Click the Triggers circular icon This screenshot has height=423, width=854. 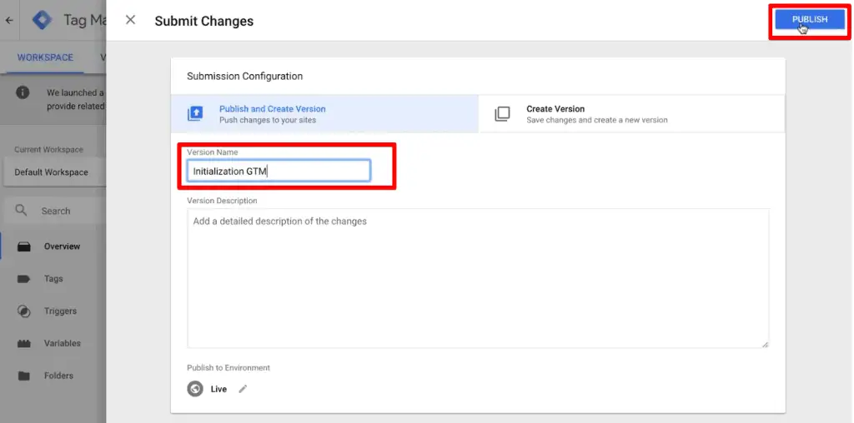(24, 311)
